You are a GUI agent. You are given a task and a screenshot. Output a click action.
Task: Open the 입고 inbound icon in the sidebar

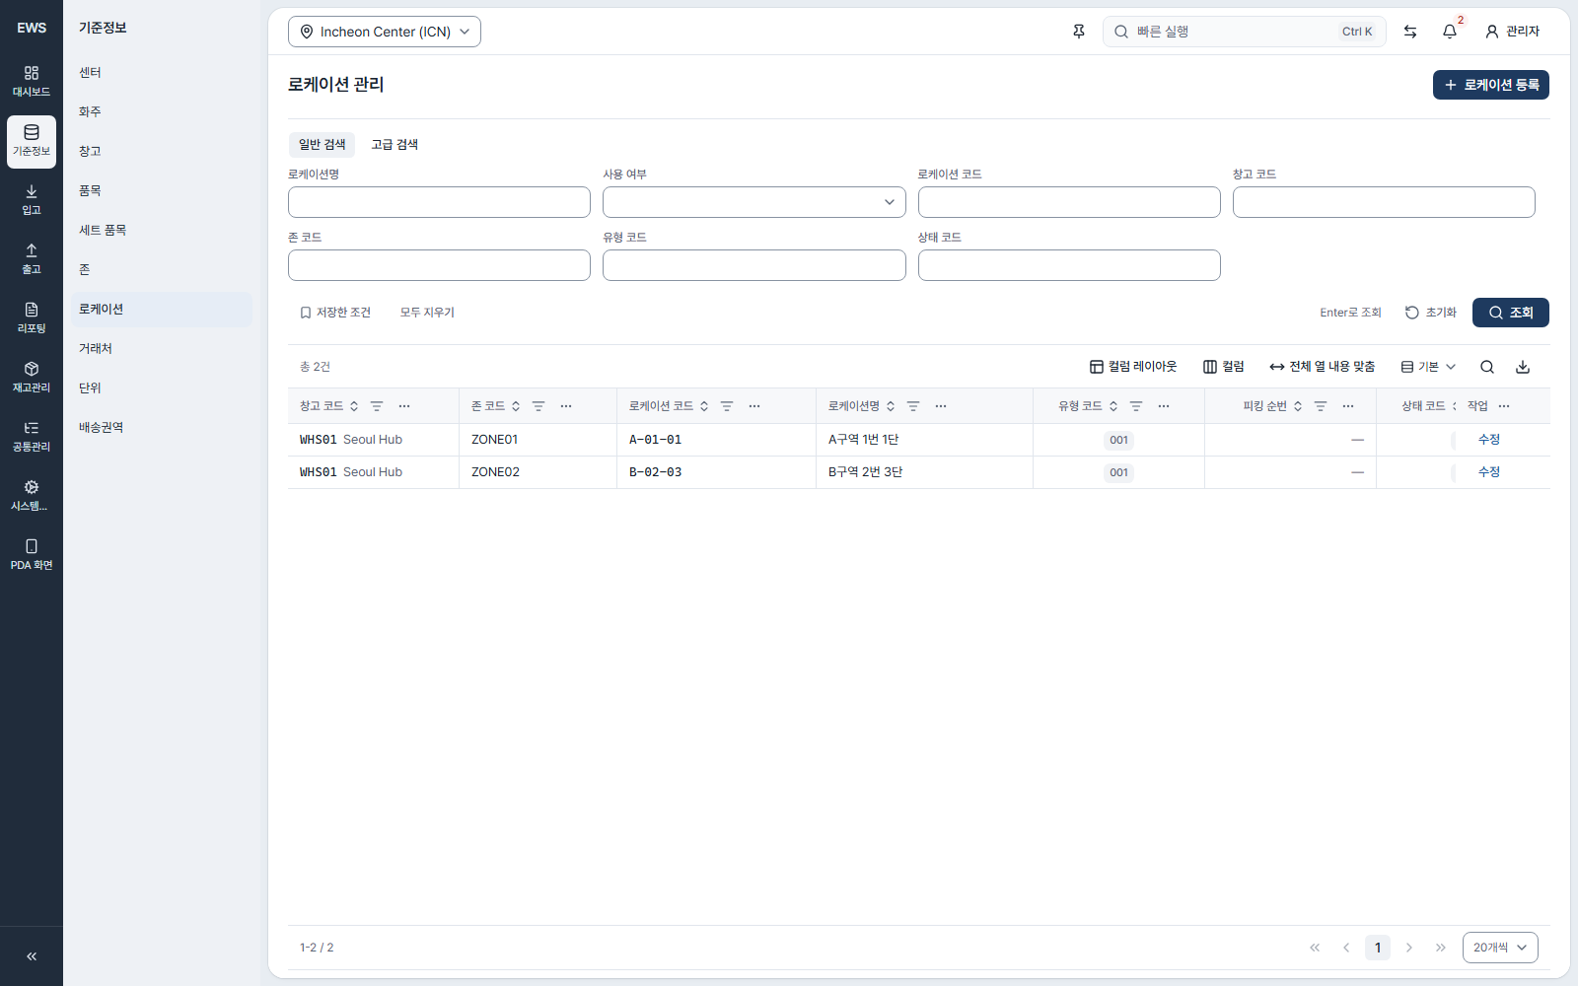tap(32, 200)
